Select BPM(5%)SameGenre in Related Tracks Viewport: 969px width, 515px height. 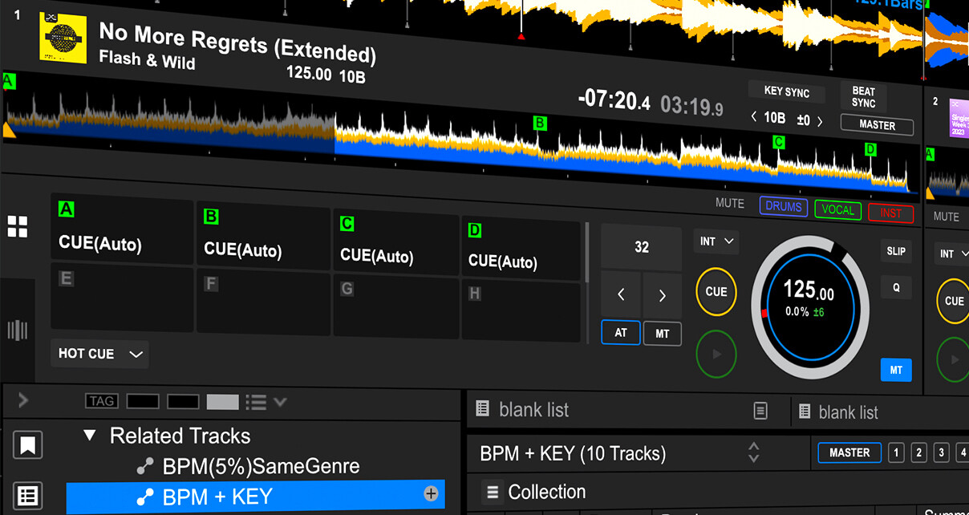(x=261, y=466)
